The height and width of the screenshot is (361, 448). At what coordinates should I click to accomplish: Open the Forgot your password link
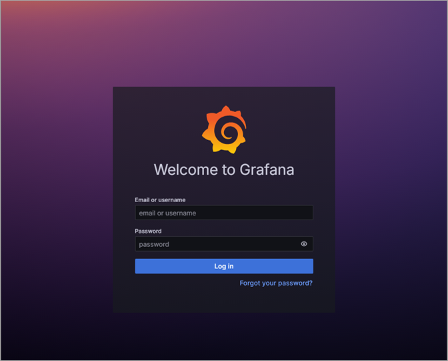click(276, 283)
